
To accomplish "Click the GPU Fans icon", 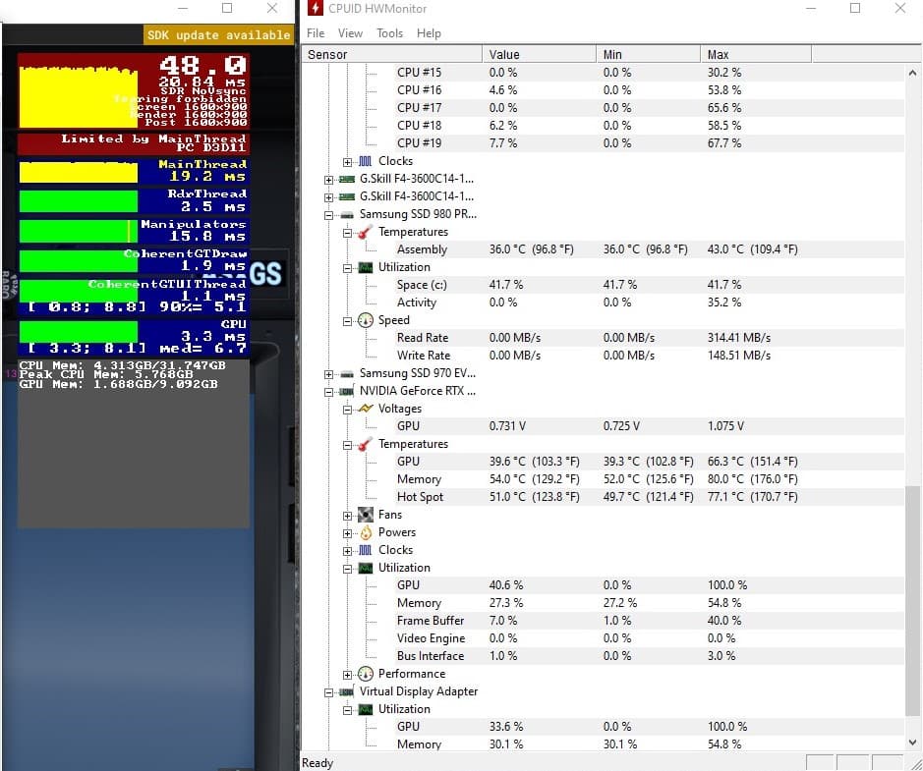I will click(x=365, y=515).
